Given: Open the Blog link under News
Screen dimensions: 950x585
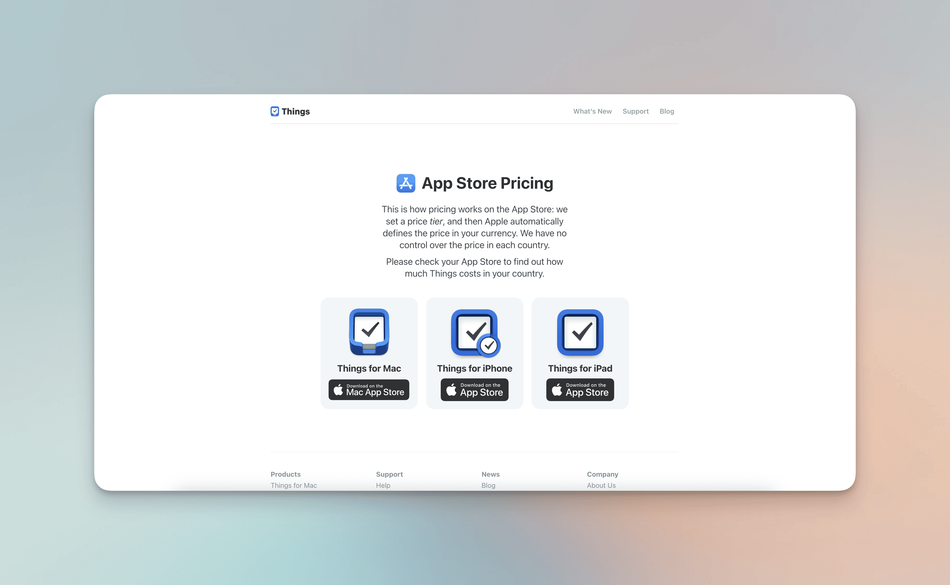Looking at the screenshot, I should coord(488,485).
